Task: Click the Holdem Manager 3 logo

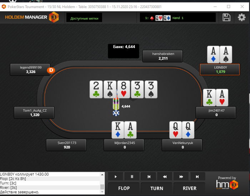Action: click(32, 17)
